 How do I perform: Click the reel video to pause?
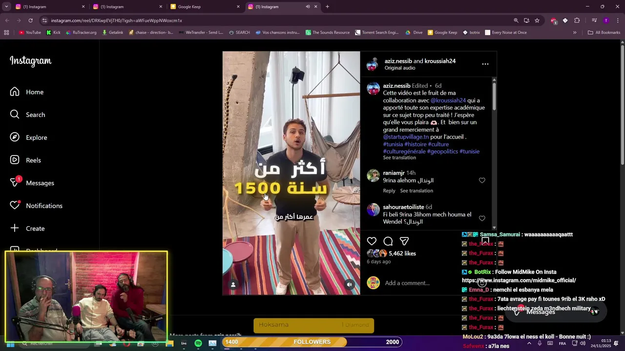coord(291,173)
